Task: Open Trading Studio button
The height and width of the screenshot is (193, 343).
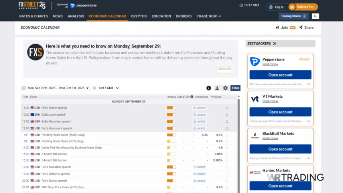Action: 293,16
